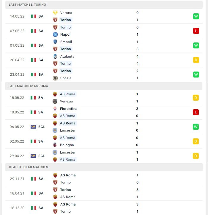Click the Bologna club crest icon
The width and height of the screenshot is (208, 215).
click(55, 145)
